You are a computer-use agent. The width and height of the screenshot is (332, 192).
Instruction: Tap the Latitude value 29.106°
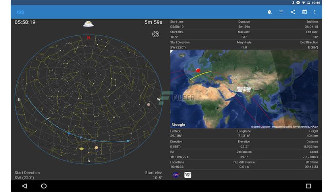coord(176,136)
